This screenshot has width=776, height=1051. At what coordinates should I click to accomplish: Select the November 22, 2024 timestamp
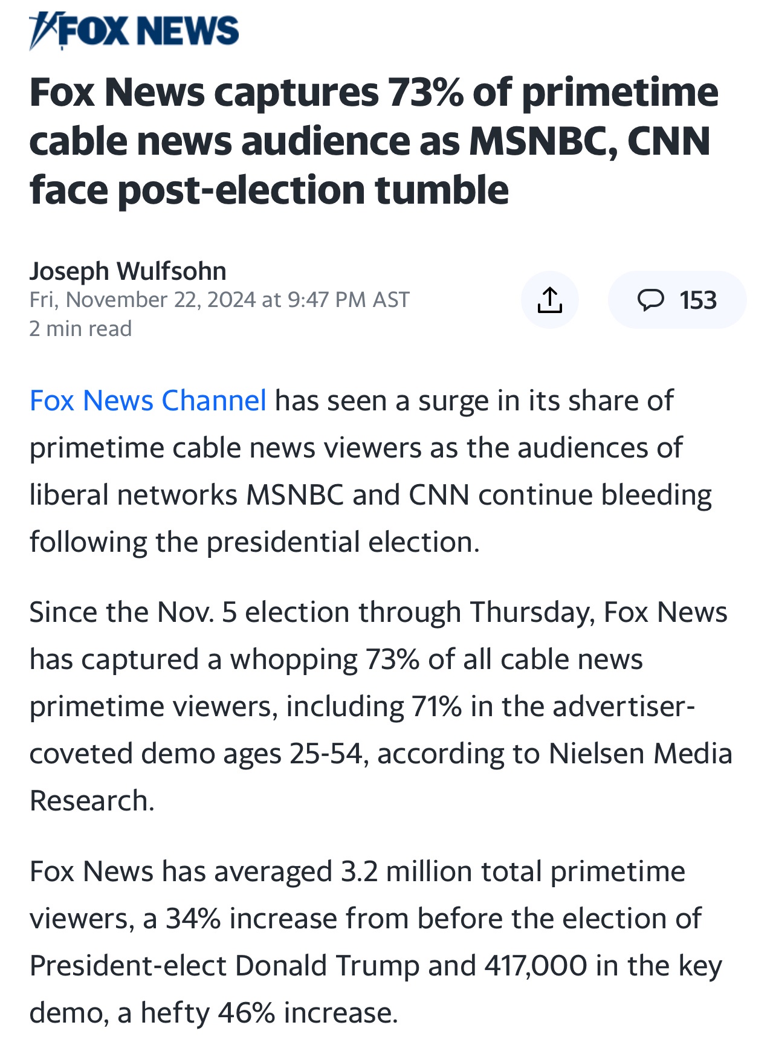[219, 300]
